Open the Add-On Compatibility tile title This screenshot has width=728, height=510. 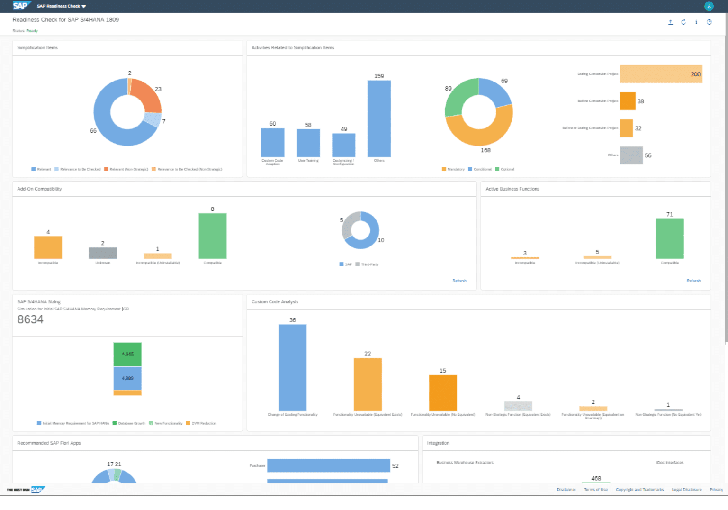click(x=39, y=189)
